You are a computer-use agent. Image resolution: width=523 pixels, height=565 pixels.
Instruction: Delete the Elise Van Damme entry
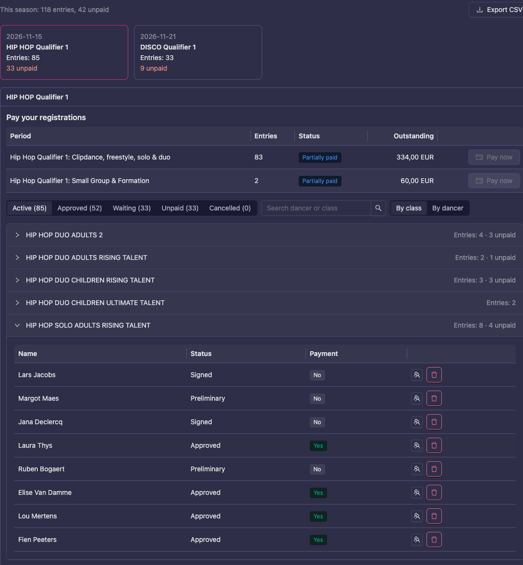tap(434, 492)
